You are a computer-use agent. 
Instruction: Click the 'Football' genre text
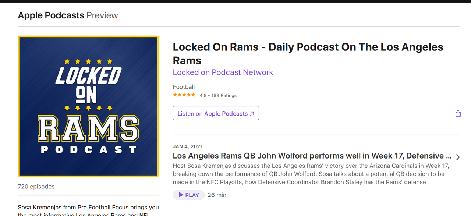click(x=184, y=87)
